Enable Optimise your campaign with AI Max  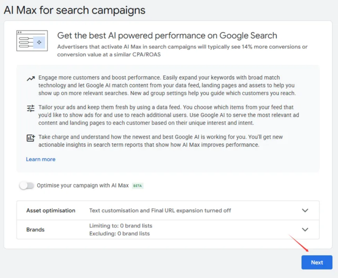(26, 185)
